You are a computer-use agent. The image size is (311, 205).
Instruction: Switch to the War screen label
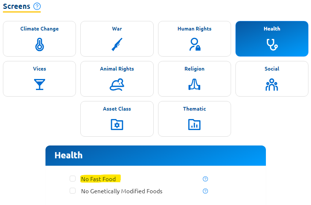click(x=117, y=29)
